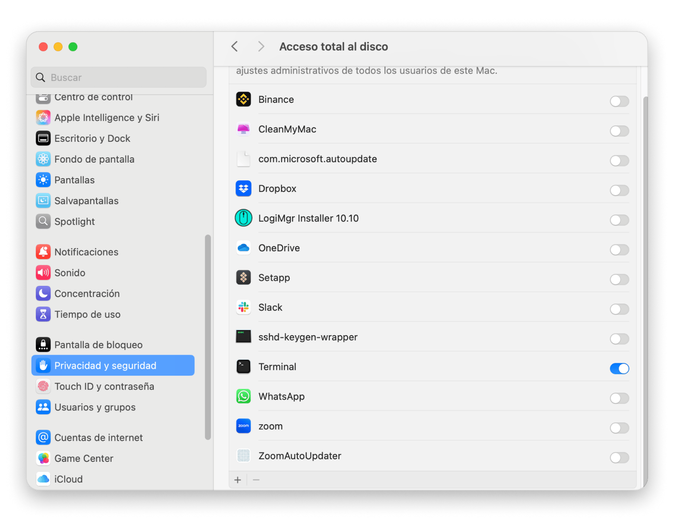Click the LogiMgr Installer mouse icon
674x525 pixels.
[x=243, y=218]
